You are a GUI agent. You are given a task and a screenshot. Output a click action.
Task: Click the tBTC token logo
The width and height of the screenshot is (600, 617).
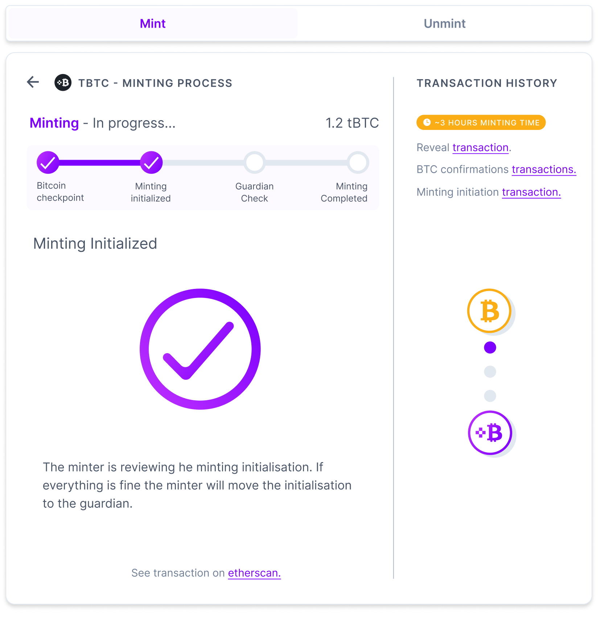pyautogui.click(x=63, y=83)
